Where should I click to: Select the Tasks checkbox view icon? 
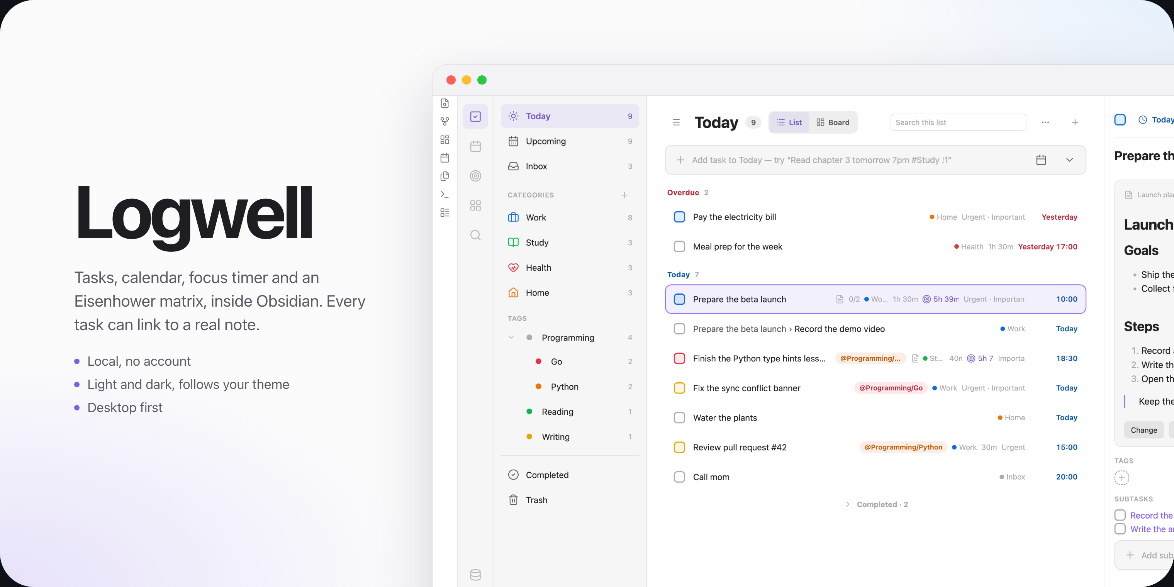pos(475,117)
